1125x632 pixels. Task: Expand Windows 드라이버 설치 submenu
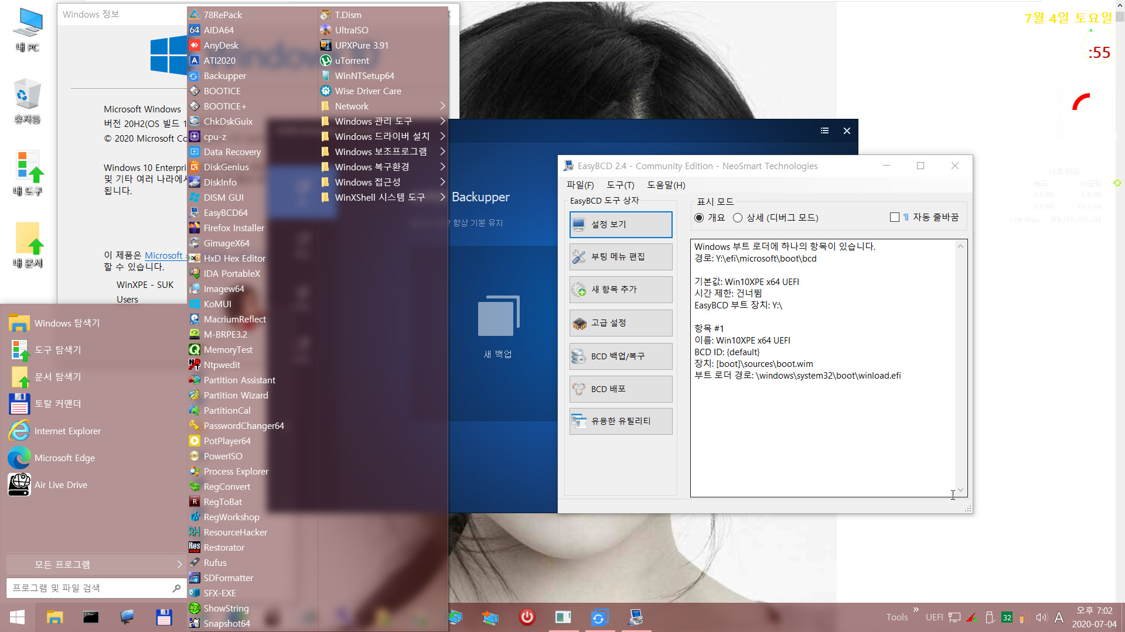pos(383,136)
